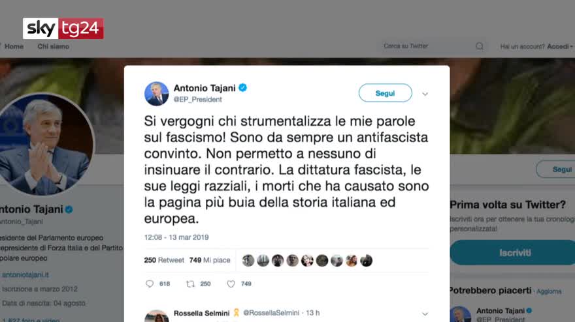Expand the tweet options chevron
Viewport: 575px width, 322px height.
[425, 94]
